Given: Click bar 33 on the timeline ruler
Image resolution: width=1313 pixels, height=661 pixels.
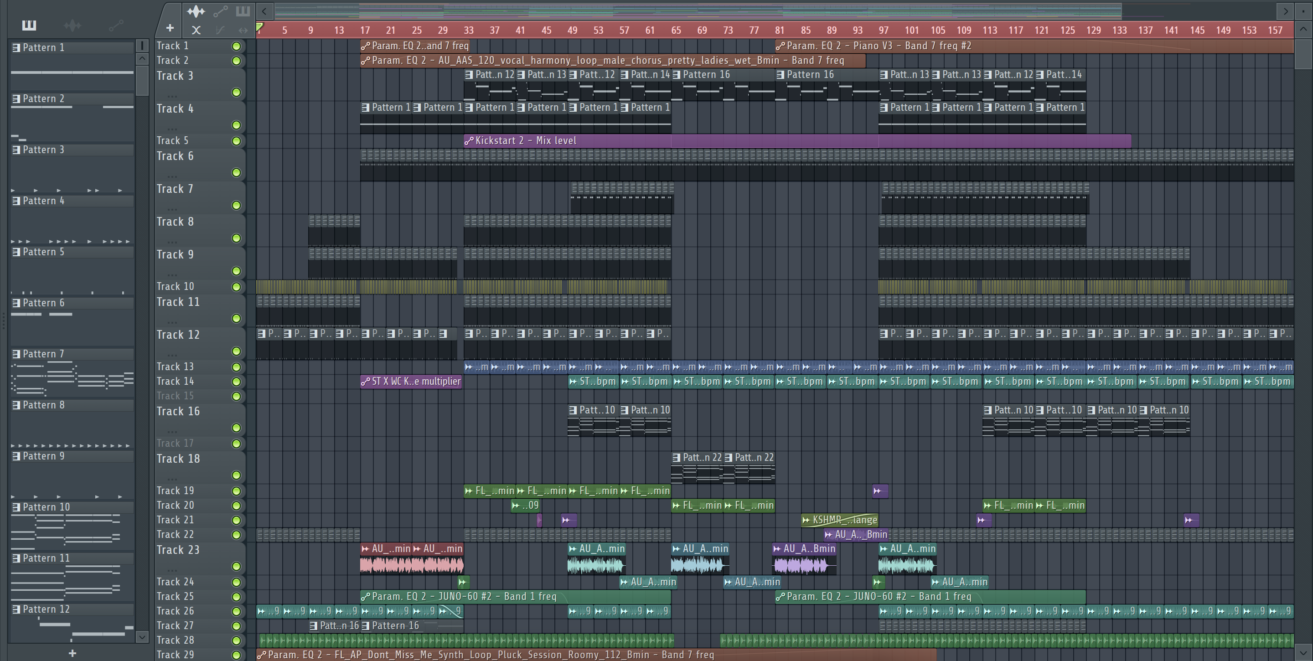Looking at the screenshot, I should (x=468, y=30).
